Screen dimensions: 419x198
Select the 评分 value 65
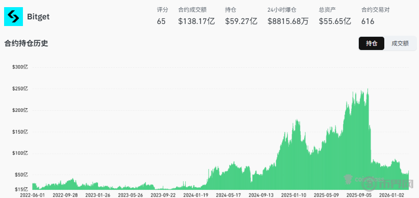[161, 21]
